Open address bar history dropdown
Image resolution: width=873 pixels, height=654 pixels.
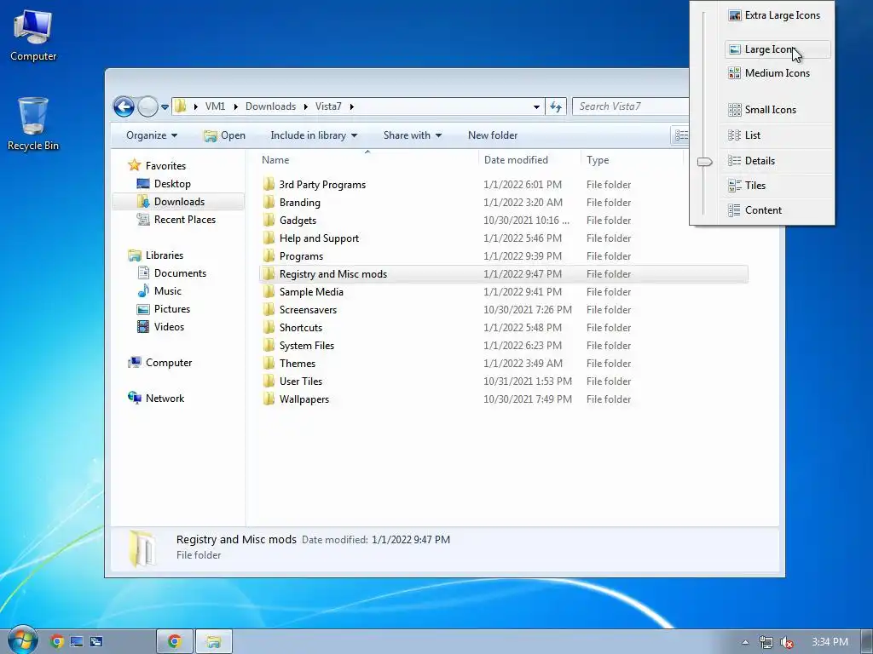pyautogui.click(x=536, y=106)
